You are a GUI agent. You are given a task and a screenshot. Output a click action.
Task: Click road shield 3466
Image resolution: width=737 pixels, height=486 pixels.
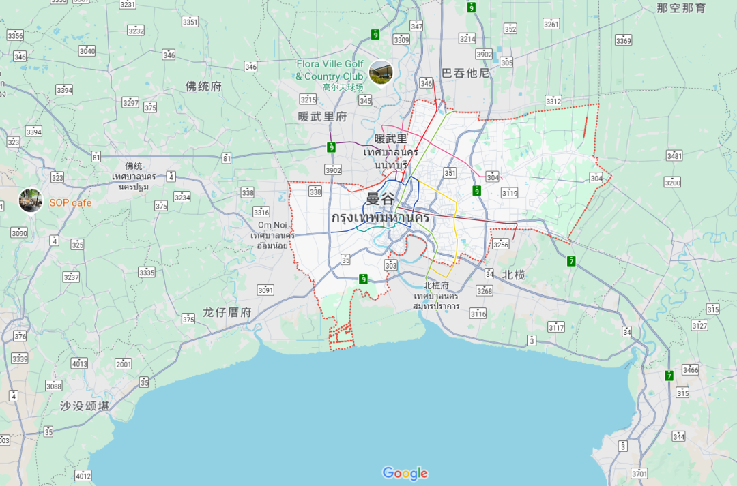click(x=691, y=369)
